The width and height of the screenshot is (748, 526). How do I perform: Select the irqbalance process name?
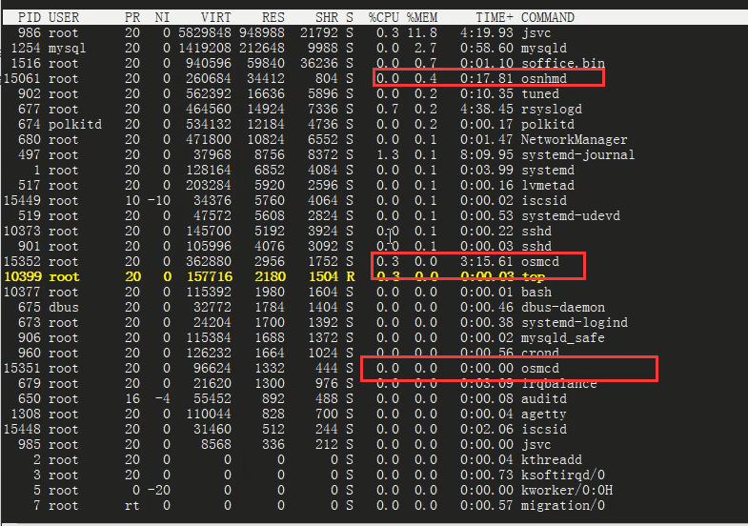[x=558, y=383]
